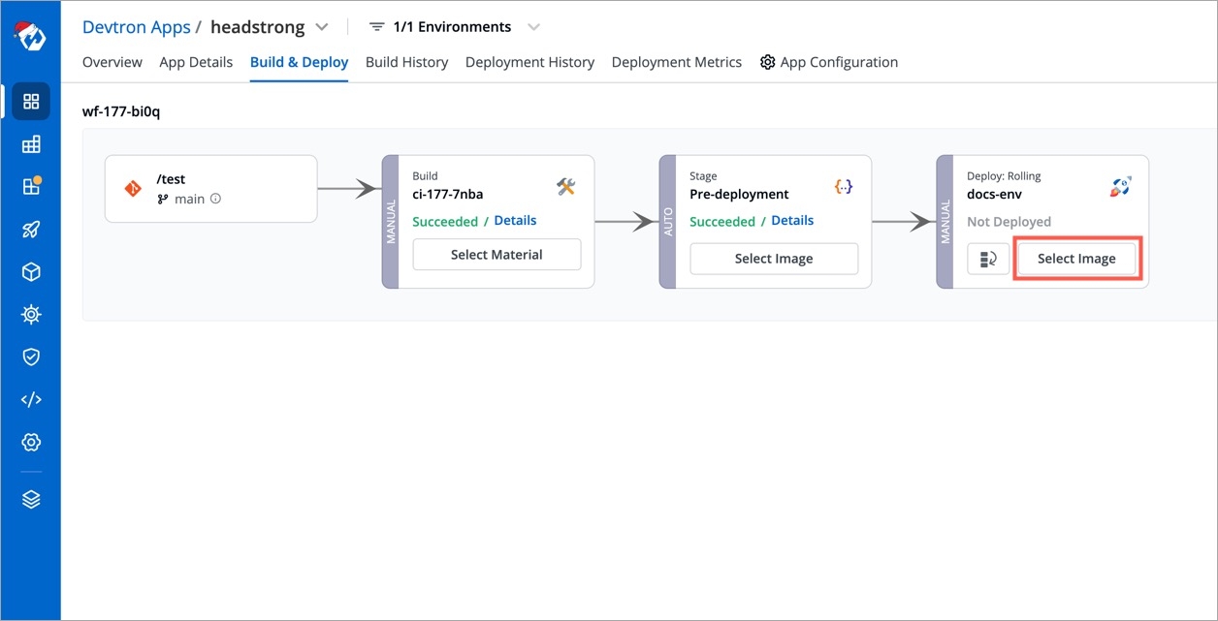Image resolution: width=1218 pixels, height=621 pixels.
Task: Open the Deployment Metrics tab
Action: pyautogui.click(x=676, y=62)
